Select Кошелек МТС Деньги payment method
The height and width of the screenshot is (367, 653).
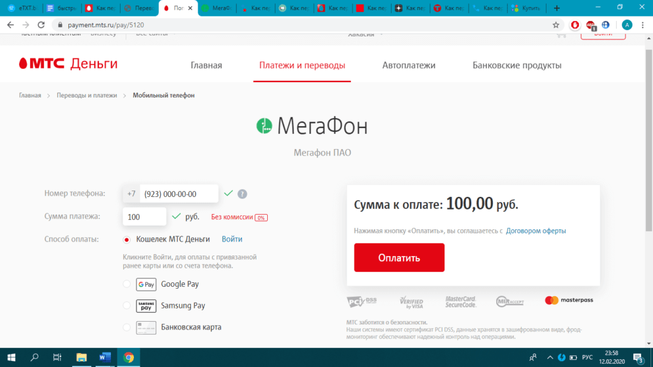[x=126, y=240]
